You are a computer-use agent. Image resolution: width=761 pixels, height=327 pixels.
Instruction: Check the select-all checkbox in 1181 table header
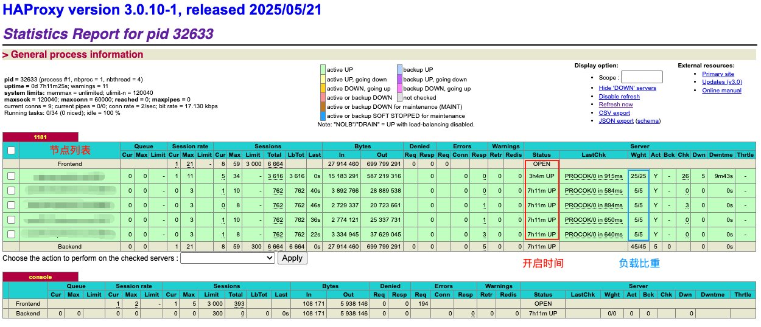pyautogui.click(x=11, y=150)
